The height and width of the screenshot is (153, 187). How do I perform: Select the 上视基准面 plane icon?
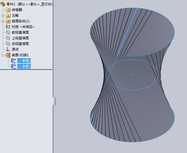point(8,38)
